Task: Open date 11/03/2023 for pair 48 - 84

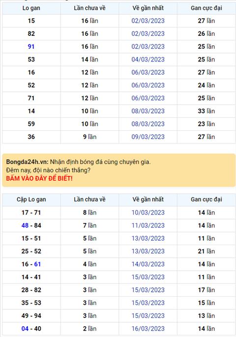Action: click(x=148, y=225)
